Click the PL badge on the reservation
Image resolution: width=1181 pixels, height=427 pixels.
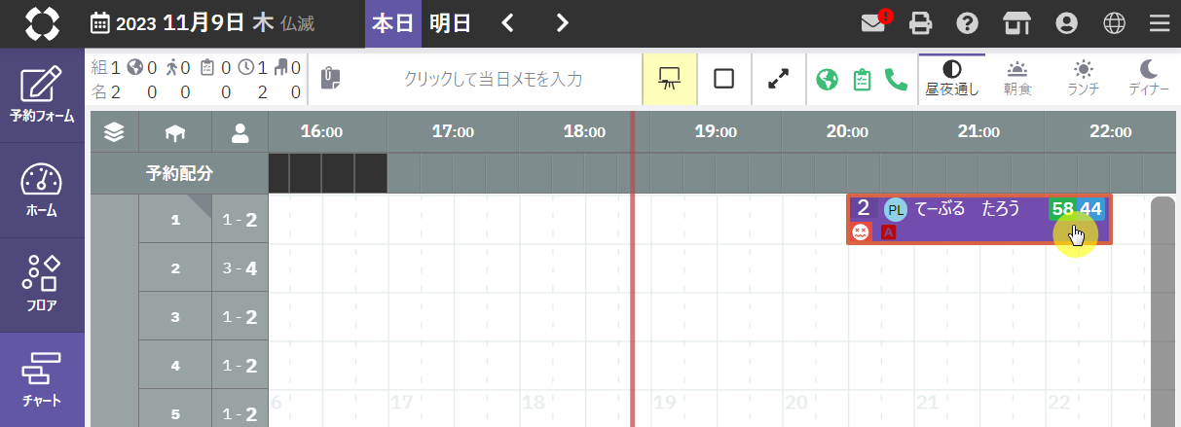click(x=895, y=209)
